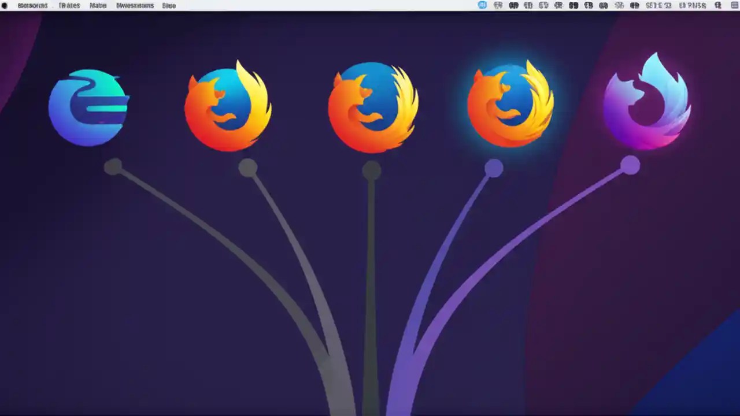
Task: Click the Mwesxtums item in the menu bar
Action: point(134,5)
